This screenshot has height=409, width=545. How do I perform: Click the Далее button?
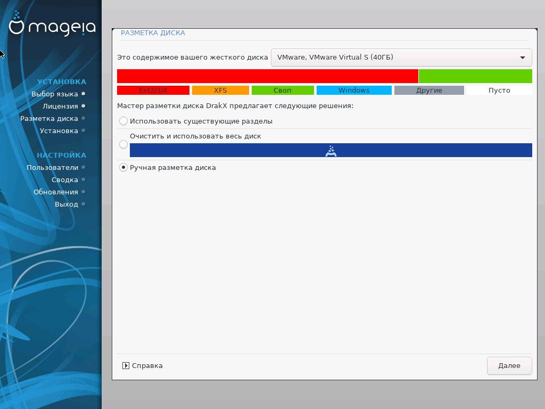pos(509,366)
